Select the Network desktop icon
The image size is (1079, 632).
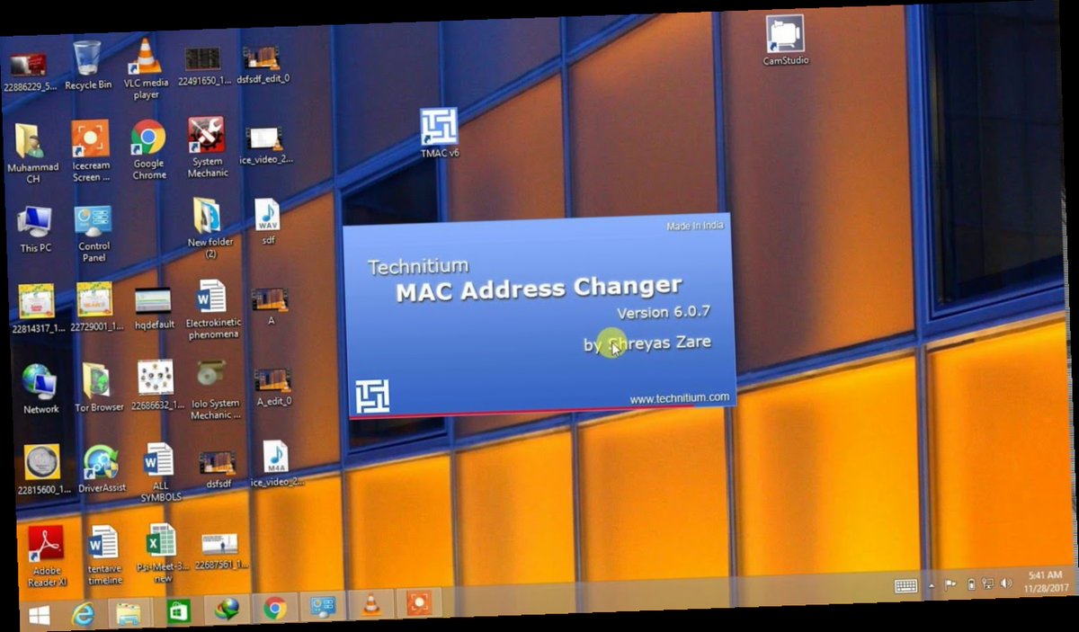click(x=40, y=388)
